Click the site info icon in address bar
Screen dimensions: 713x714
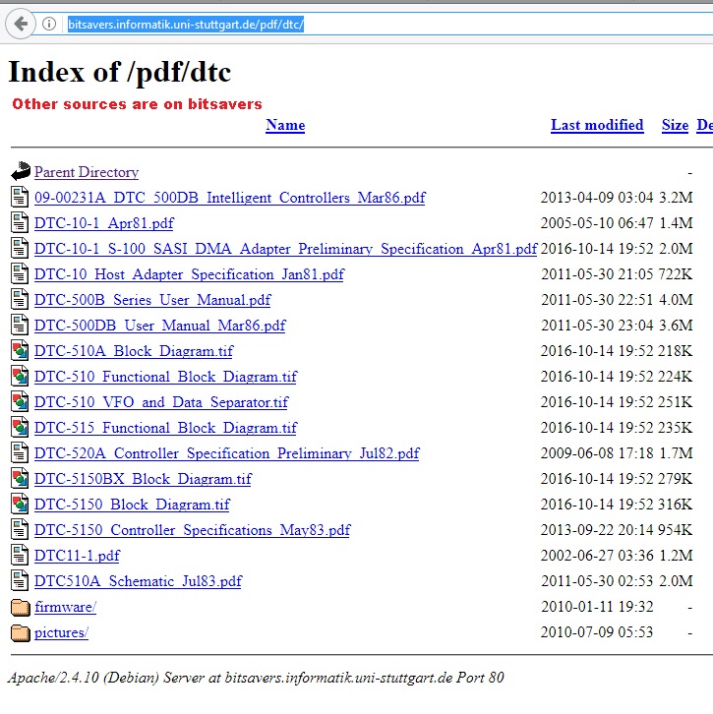[48, 24]
